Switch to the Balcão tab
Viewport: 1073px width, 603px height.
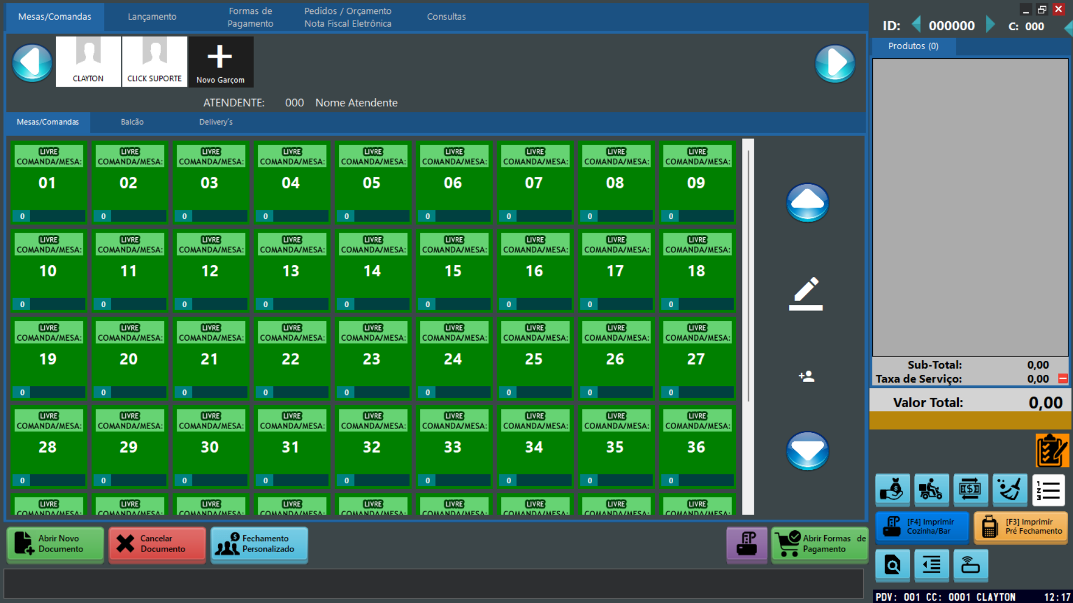132,122
